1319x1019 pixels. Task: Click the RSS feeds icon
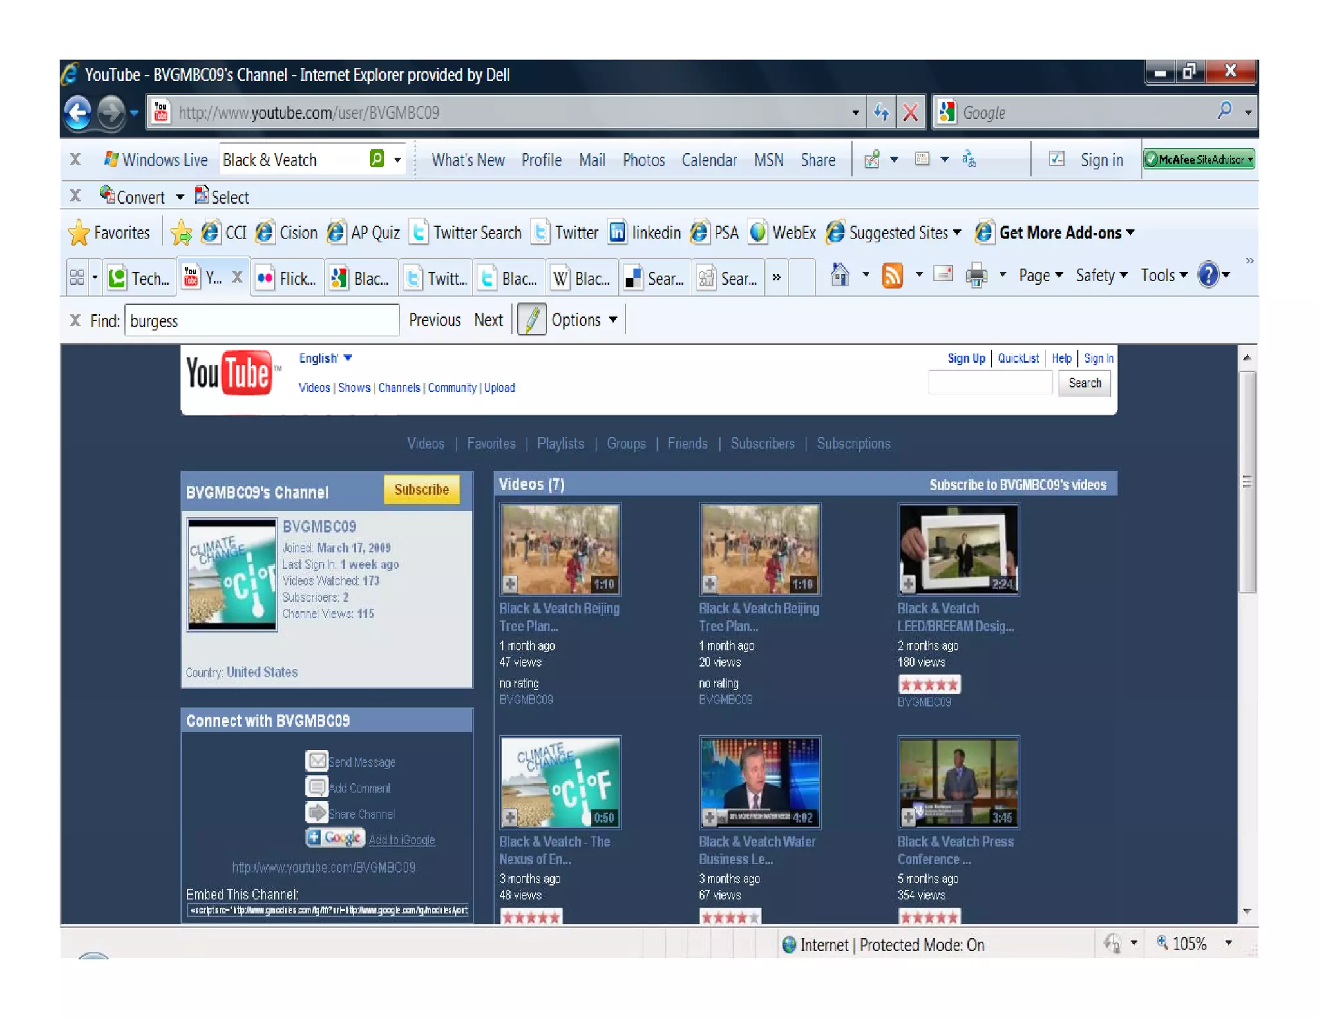pyautogui.click(x=892, y=275)
